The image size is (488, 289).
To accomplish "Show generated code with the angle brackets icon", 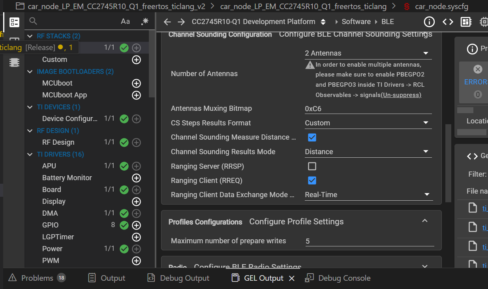I will (448, 22).
